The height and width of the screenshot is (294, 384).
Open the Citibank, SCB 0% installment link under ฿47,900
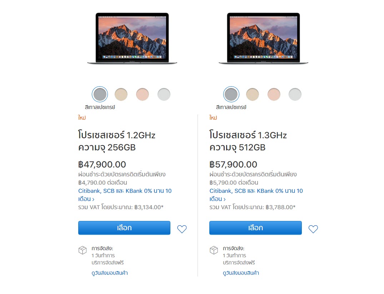(125, 191)
